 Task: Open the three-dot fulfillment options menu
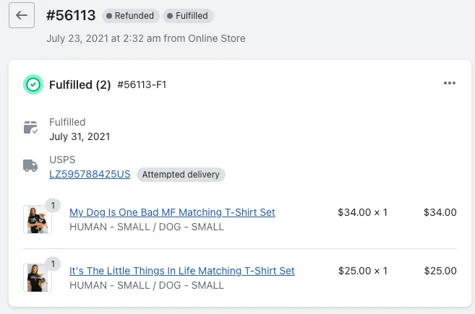coord(449,83)
